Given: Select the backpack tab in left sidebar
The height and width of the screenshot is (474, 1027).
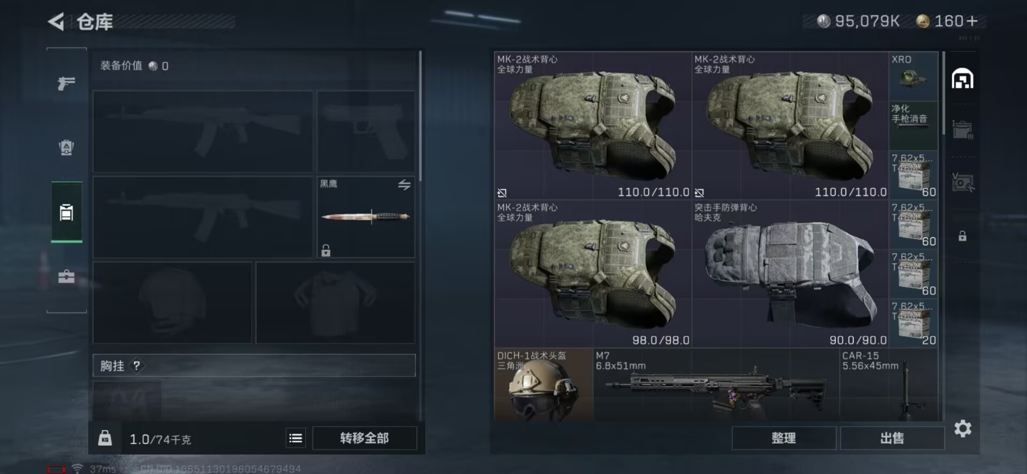Looking at the screenshot, I should (x=66, y=147).
